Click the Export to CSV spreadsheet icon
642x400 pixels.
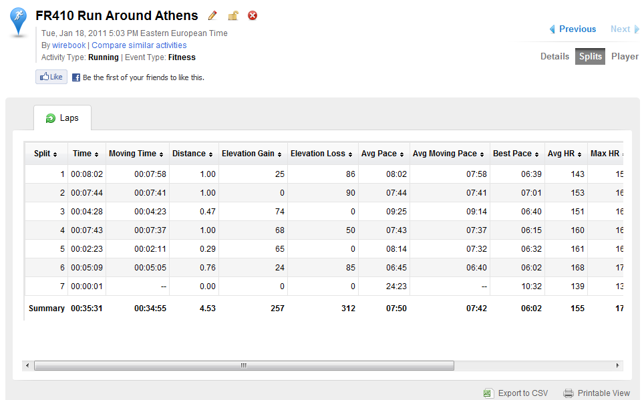[488, 393]
